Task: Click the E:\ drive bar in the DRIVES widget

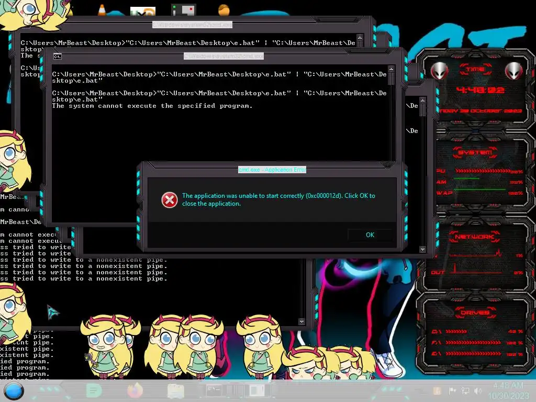Action: (x=473, y=354)
